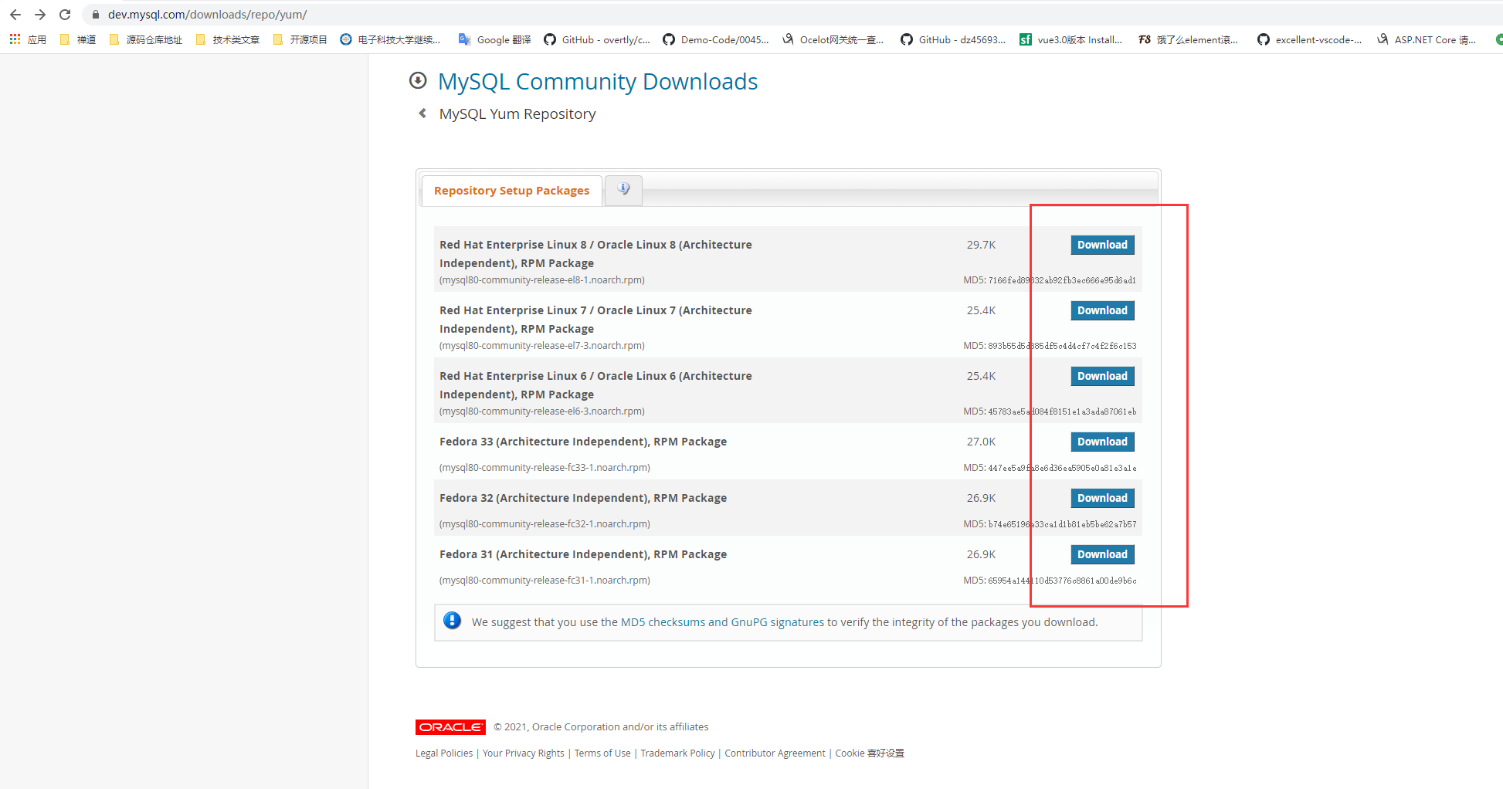The height and width of the screenshot is (789, 1503).
Task: Click the mysql80-community-release-fc32-1.noarch.rpm filename
Action: tap(545, 524)
